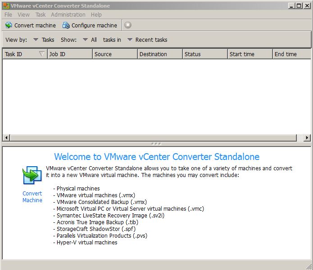Click 'Hyper-V virtual machines' line

point(85,243)
